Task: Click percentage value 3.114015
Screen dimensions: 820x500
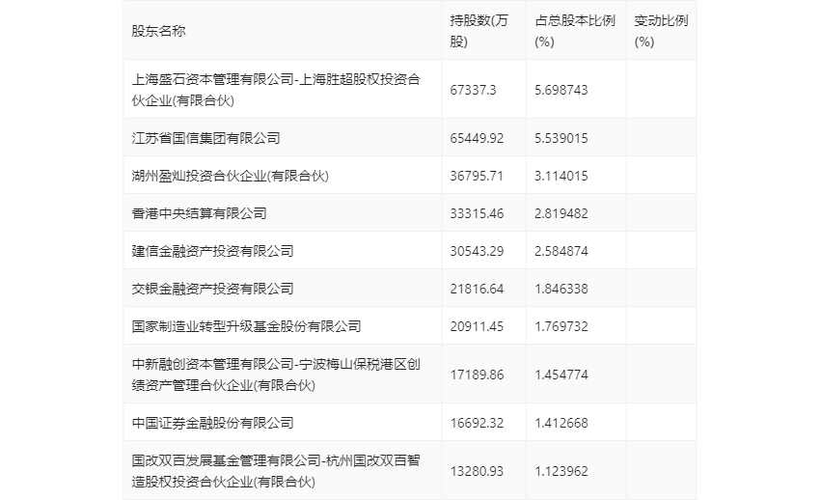Action: coord(561,176)
